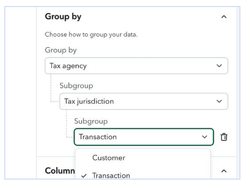Click the second Subgroup label above Transaction
Viewport: 244px width, 184px height.
[91, 121]
